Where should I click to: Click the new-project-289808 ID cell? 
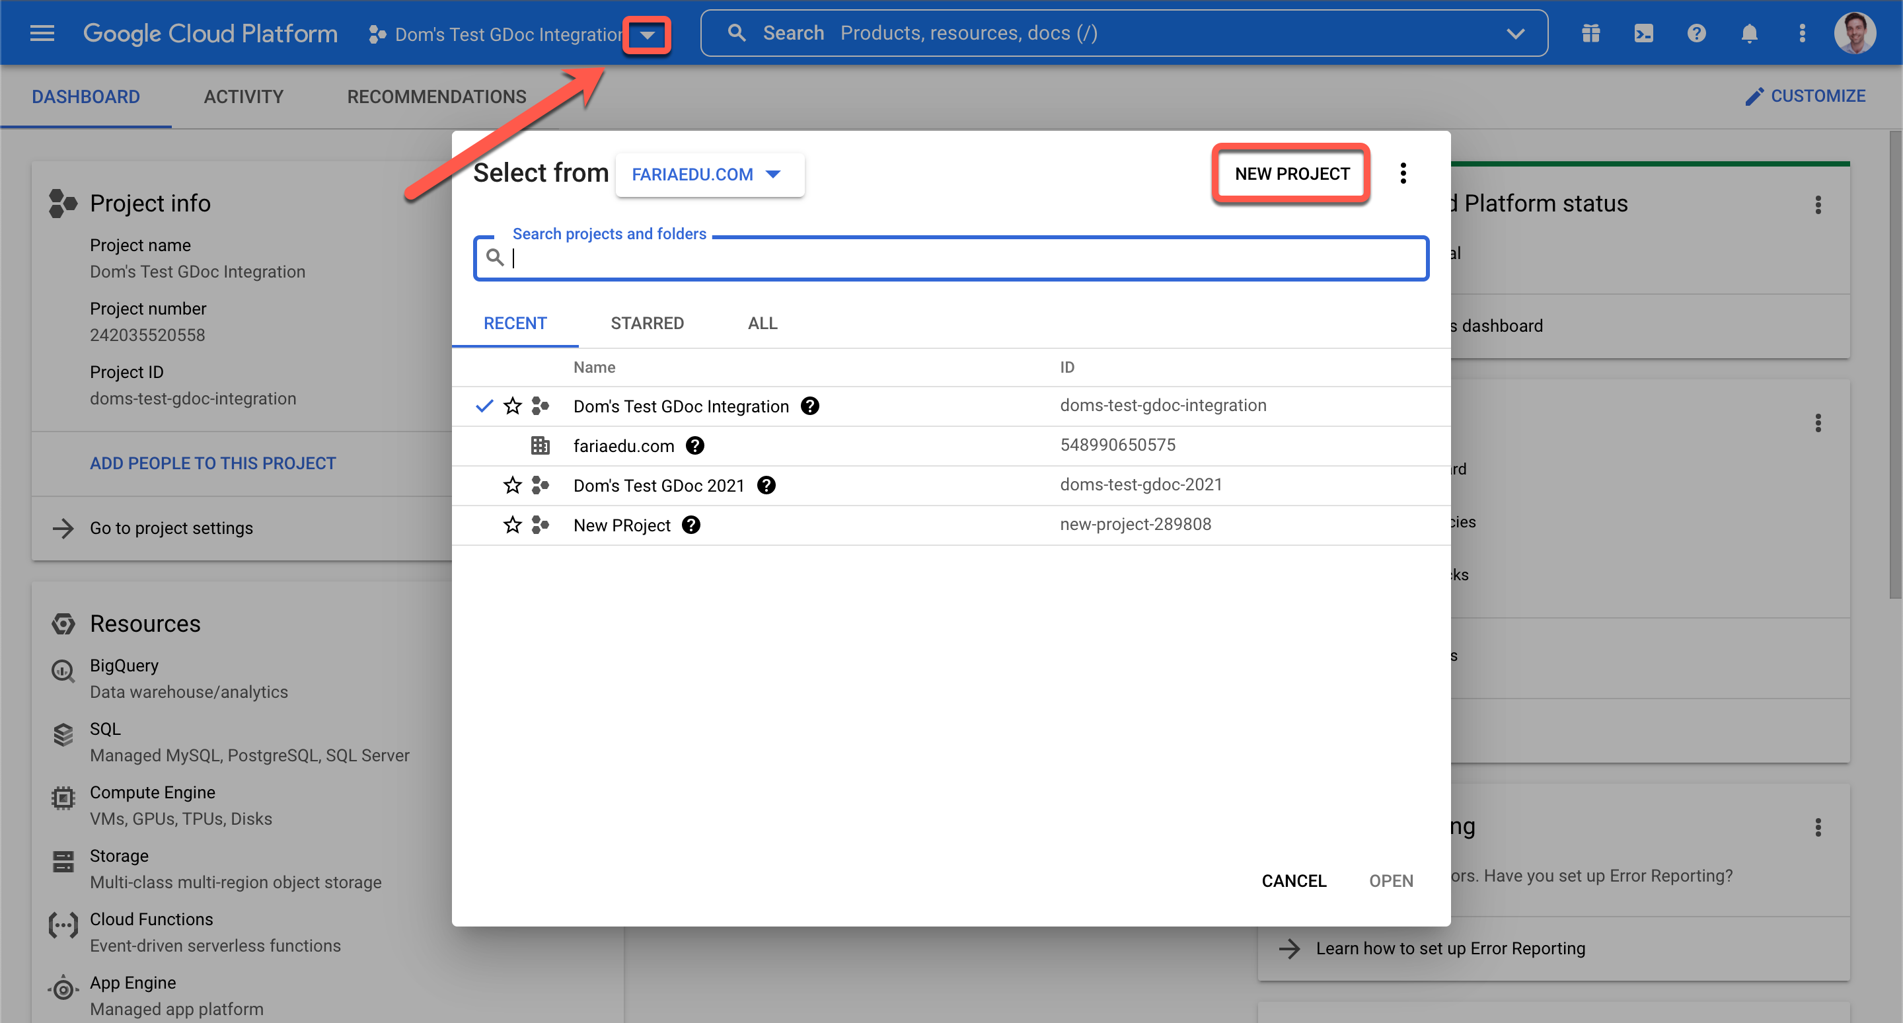1135,525
